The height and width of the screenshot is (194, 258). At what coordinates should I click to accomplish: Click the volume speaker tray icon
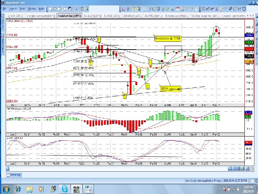238,189
